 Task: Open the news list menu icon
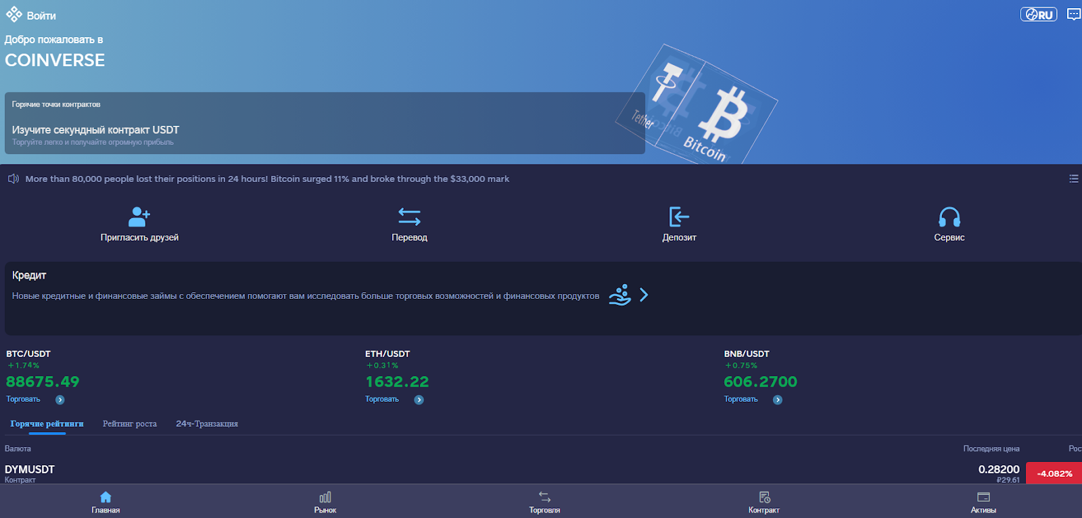[1073, 179]
